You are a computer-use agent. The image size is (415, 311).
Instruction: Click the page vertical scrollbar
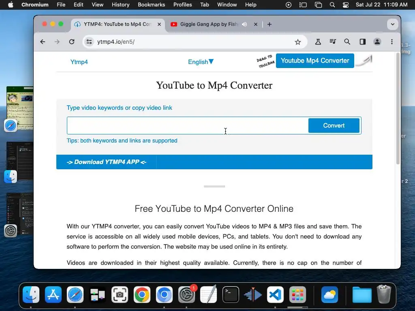pos(398,109)
